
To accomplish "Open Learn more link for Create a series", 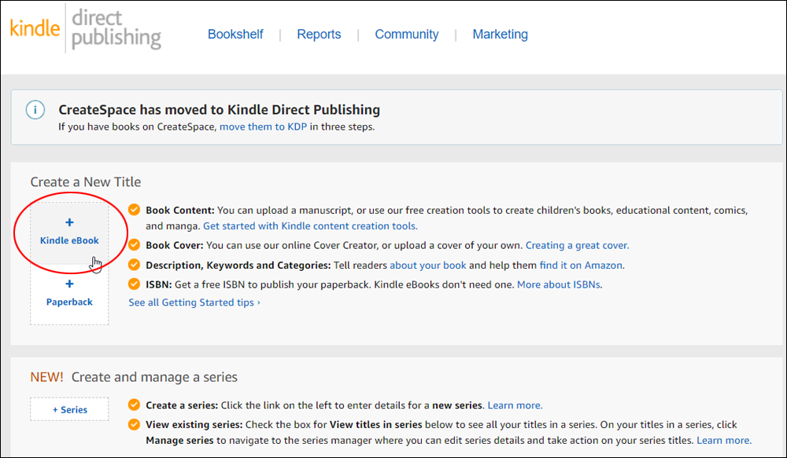I will [515, 405].
